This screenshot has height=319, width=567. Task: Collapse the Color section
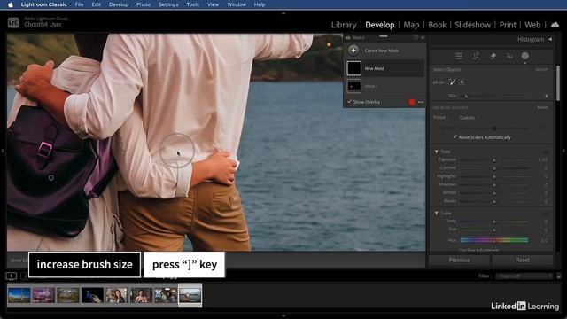click(x=437, y=213)
